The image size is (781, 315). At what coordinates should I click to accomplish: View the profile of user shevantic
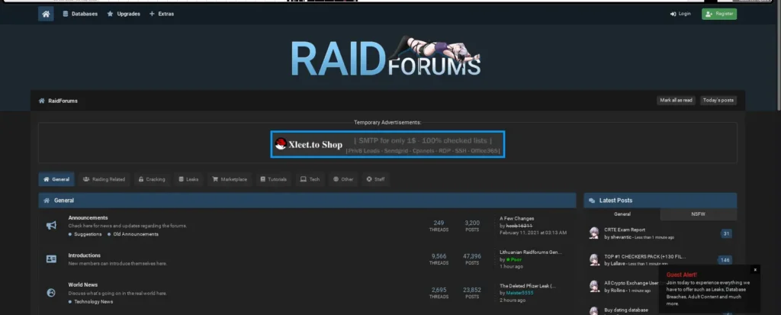tap(621, 237)
